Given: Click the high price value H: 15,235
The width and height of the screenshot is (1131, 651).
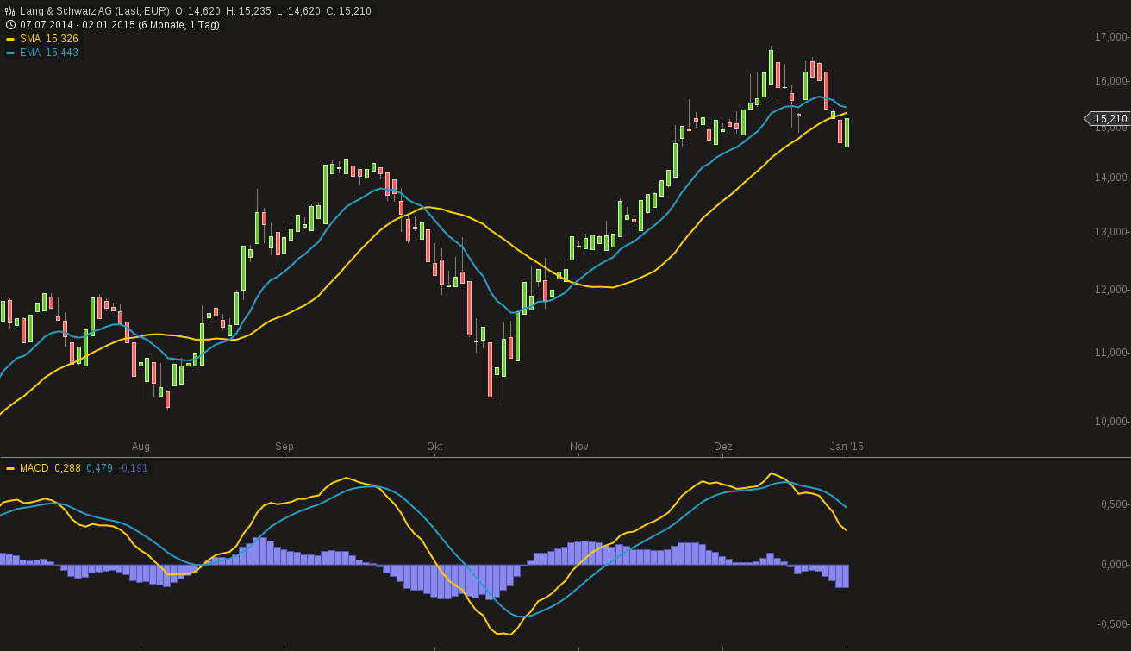Looking at the screenshot, I should [x=248, y=11].
